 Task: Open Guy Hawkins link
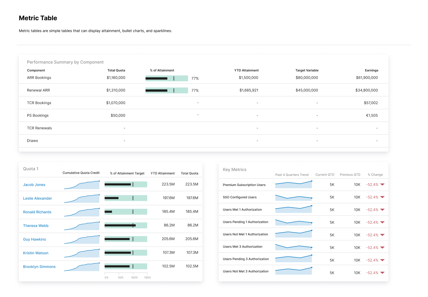coord(35,239)
